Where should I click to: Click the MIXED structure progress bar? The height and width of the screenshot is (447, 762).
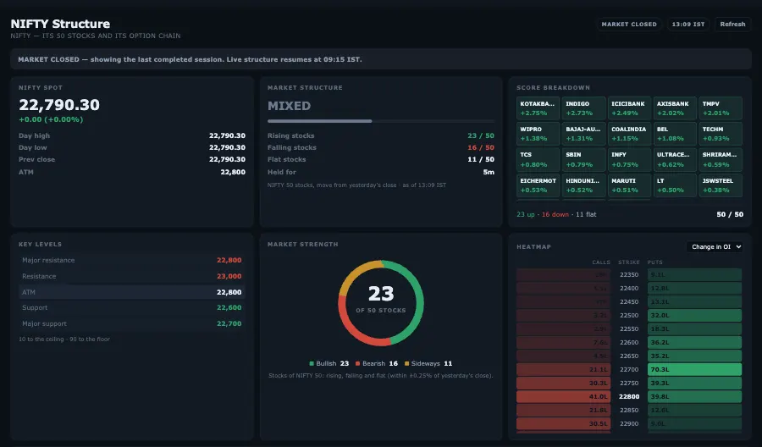(x=381, y=121)
